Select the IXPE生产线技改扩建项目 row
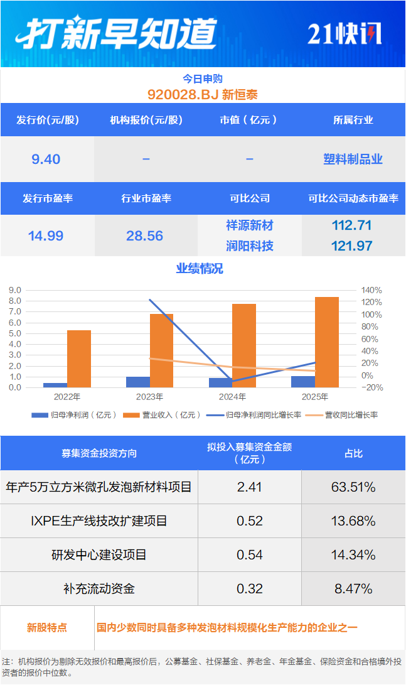The height and width of the screenshot is (685, 406). point(99,521)
